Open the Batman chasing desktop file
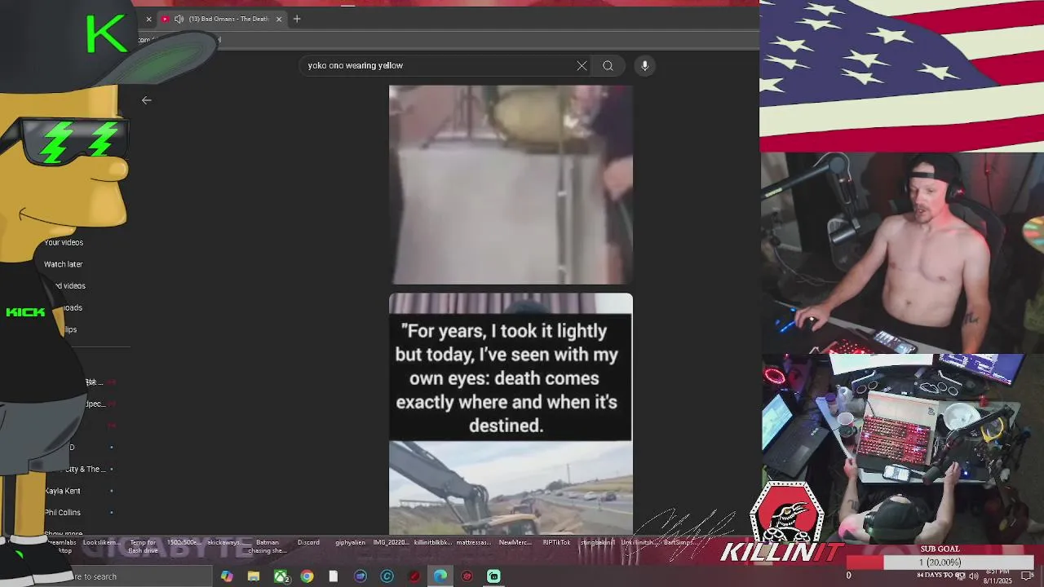This screenshot has height=587, width=1044. (x=268, y=546)
